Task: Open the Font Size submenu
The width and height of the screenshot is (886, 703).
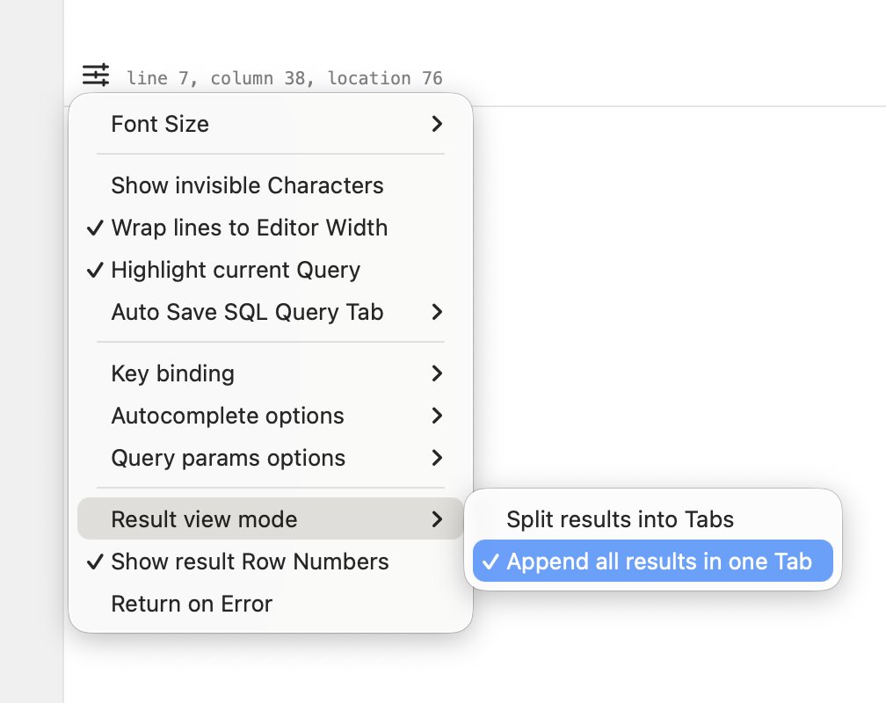Action: (270, 124)
